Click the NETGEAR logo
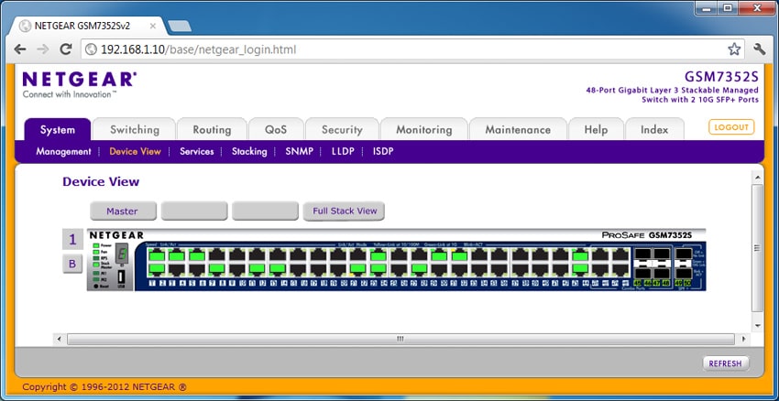Image resolution: width=779 pixels, height=401 pixels. (80, 80)
